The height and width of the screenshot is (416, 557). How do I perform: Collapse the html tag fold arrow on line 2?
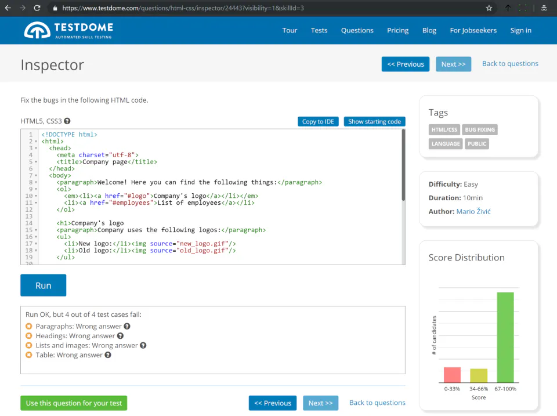(36, 142)
